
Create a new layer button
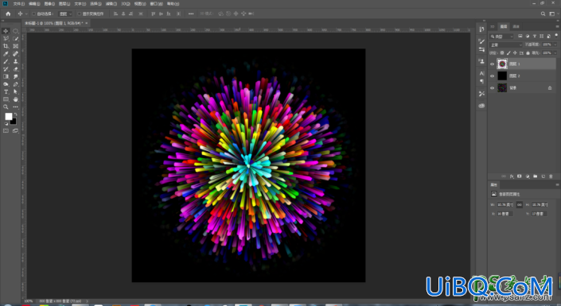click(543, 176)
